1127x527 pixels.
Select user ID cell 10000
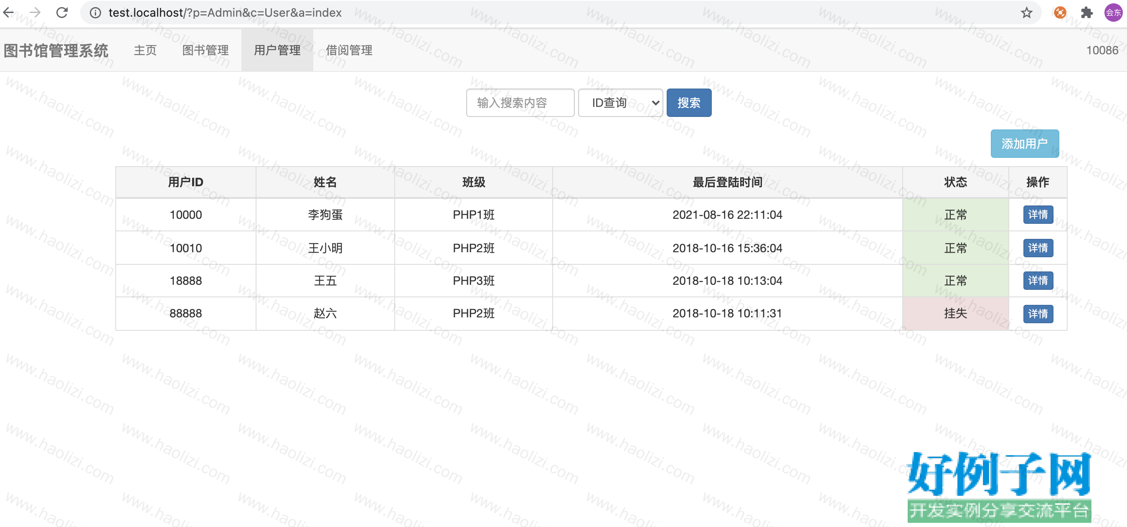click(x=186, y=215)
